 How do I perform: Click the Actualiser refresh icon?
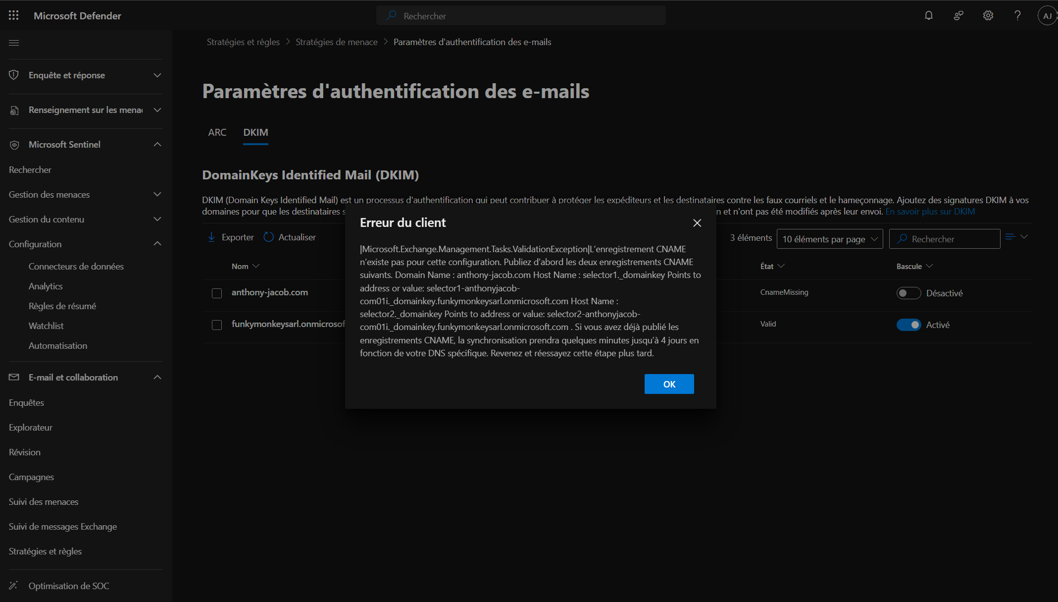coord(268,237)
